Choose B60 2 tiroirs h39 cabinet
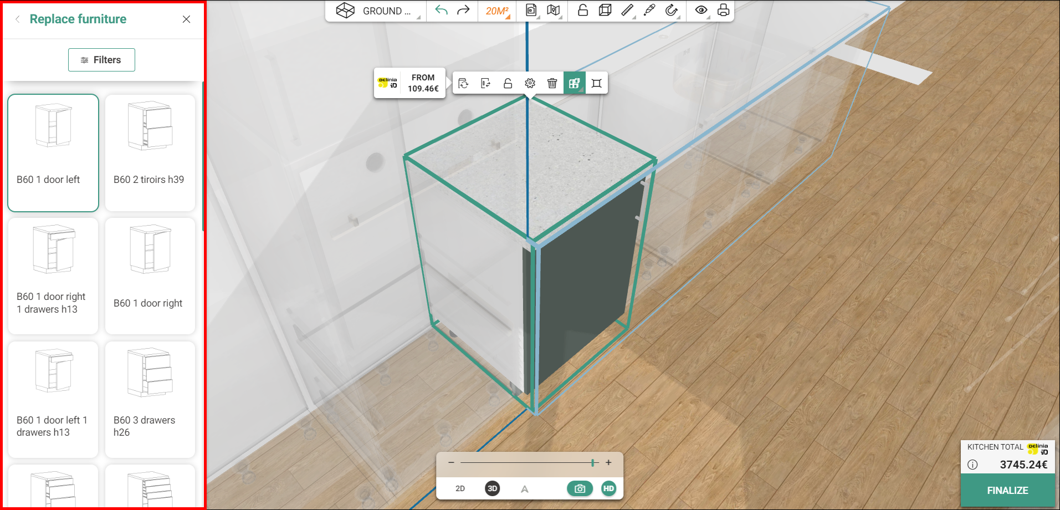 point(150,153)
